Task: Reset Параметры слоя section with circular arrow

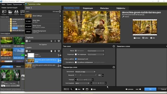Action: (x=114, y=67)
